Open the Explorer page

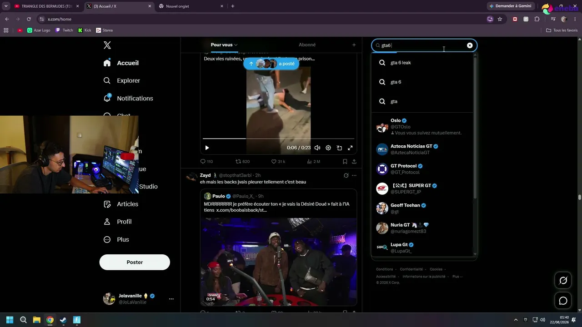[121, 80]
